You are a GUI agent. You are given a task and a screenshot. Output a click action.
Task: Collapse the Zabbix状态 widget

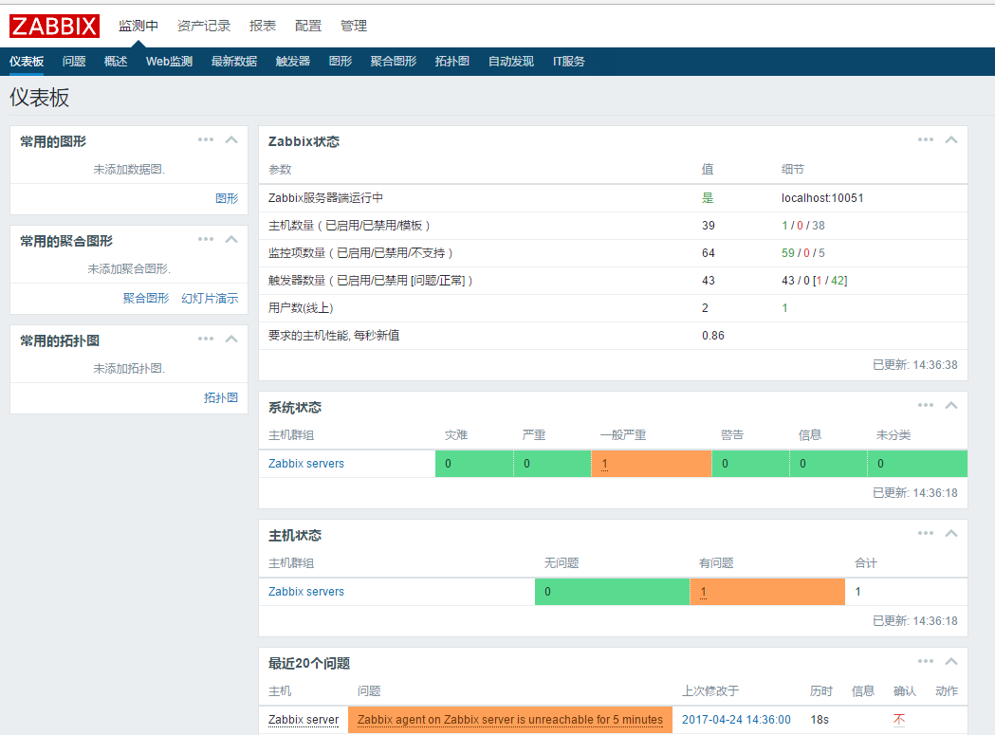pos(951,139)
